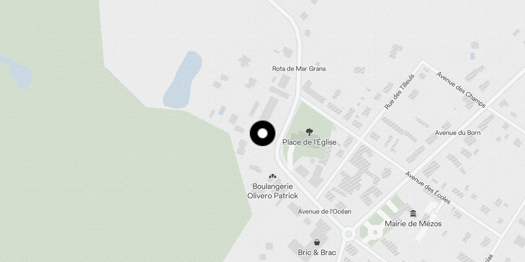Click the Place de l'Église label
The width and height of the screenshot is (525, 262).
309,142
